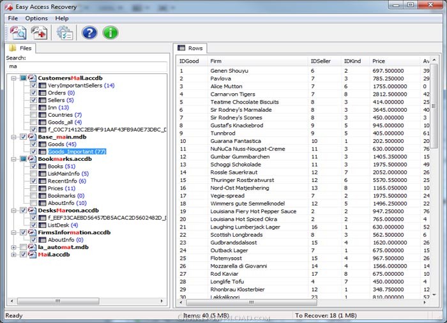This screenshot has width=447, height=323.
Task: Open the Options menu
Action: [36, 19]
